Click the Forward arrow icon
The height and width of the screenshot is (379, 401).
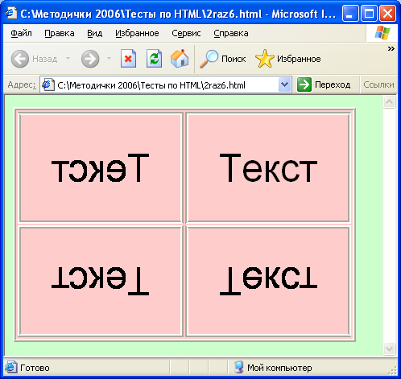tap(90, 59)
